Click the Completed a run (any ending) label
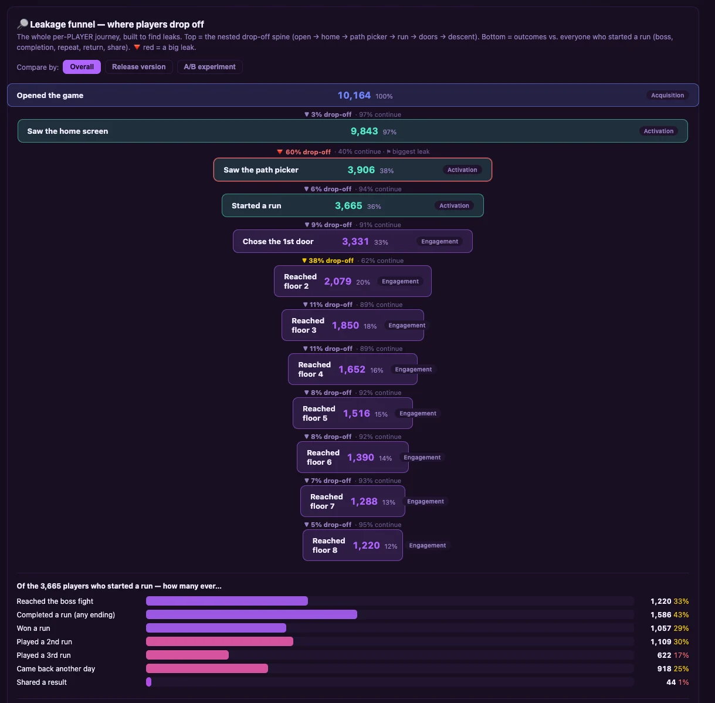The image size is (715, 703). [66, 614]
